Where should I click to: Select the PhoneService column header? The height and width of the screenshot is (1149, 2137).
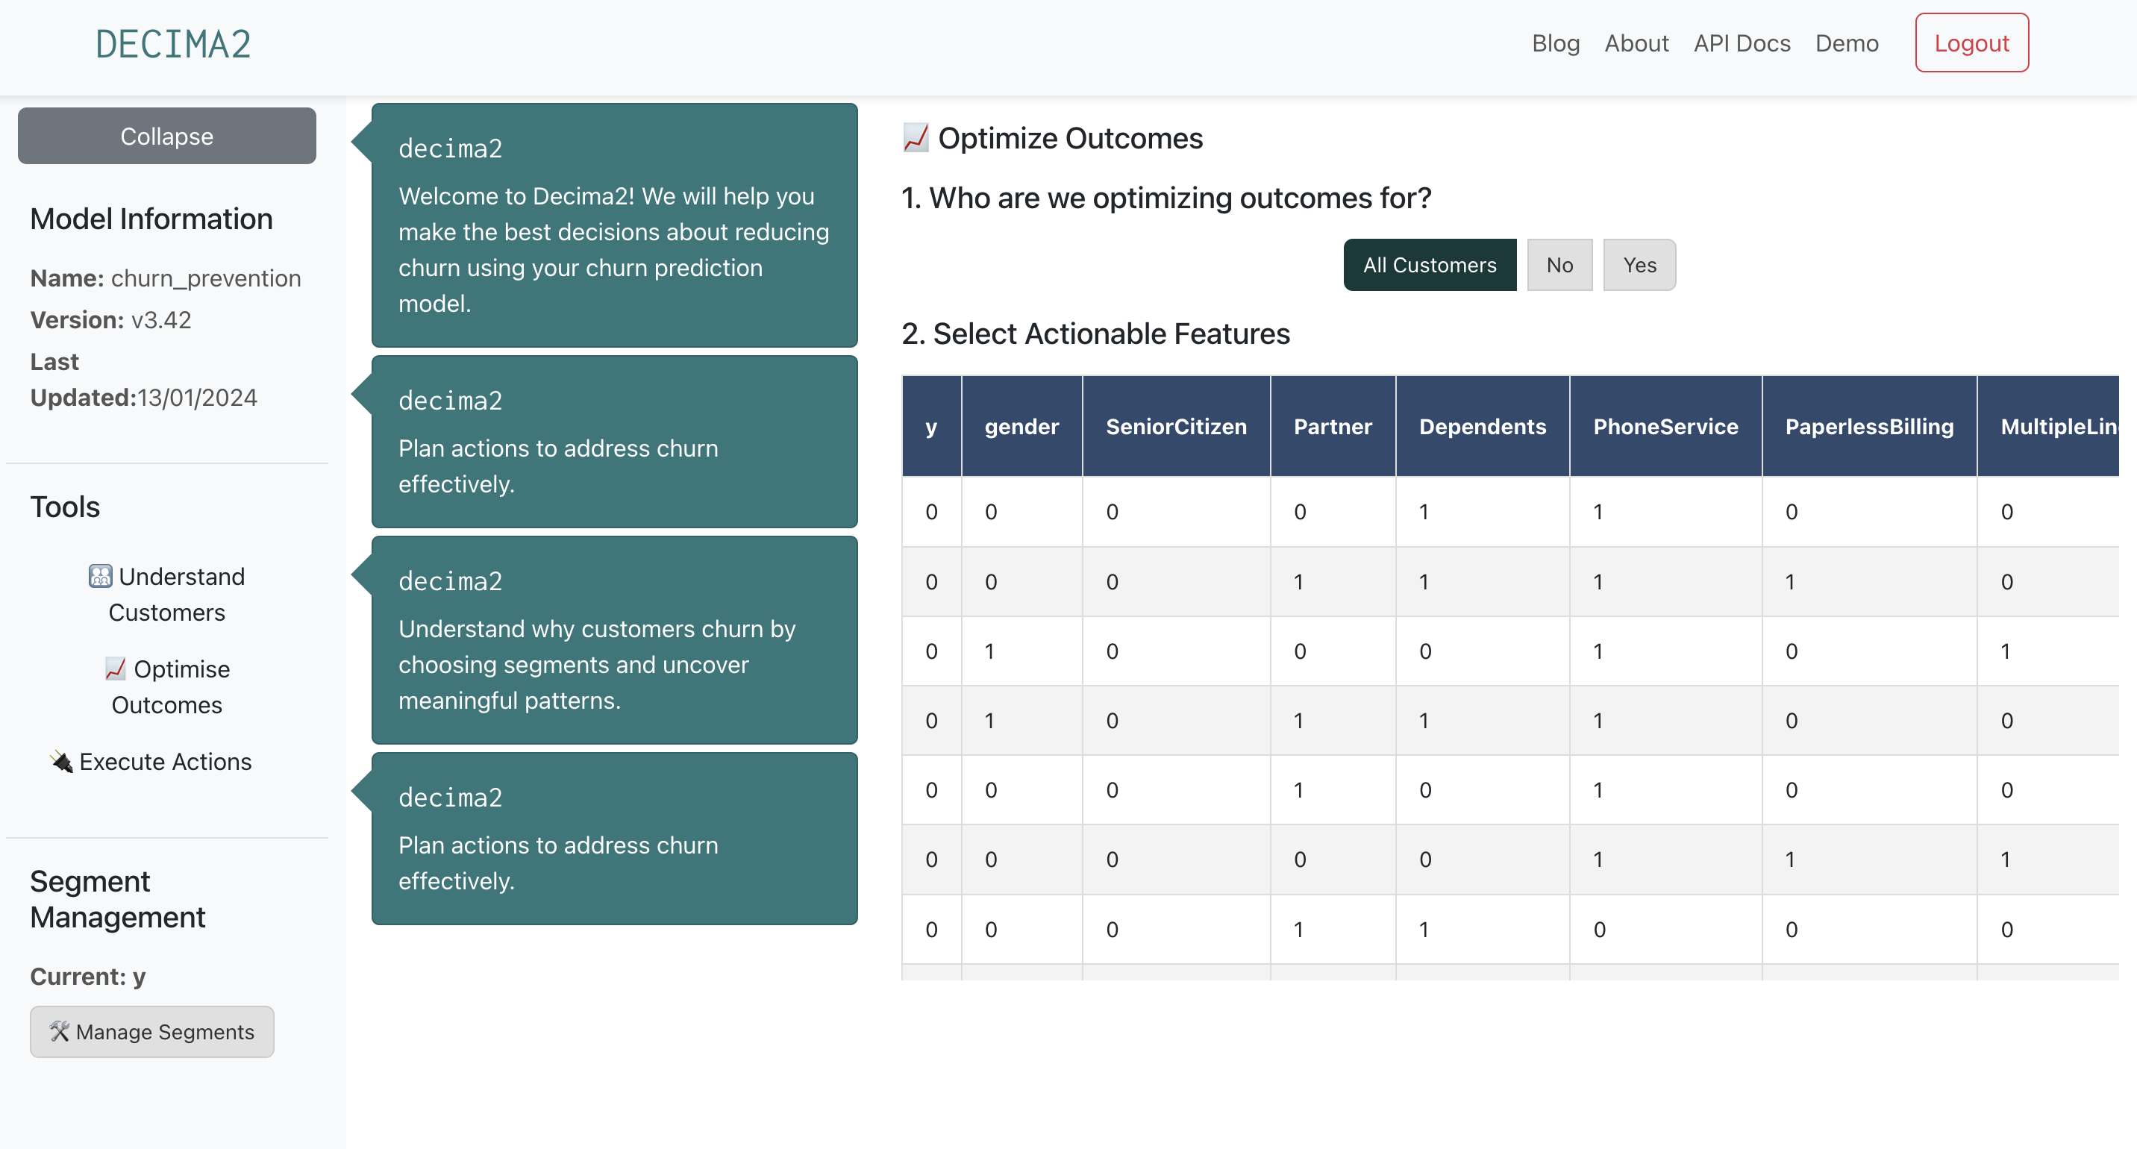click(1665, 427)
